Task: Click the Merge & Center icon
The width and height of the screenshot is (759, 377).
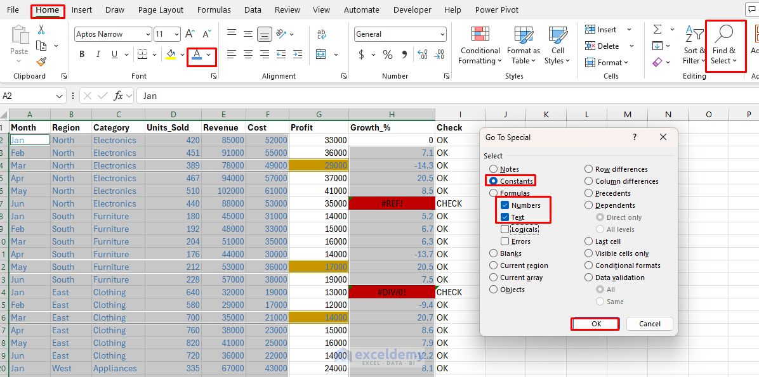Action: coord(322,54)
